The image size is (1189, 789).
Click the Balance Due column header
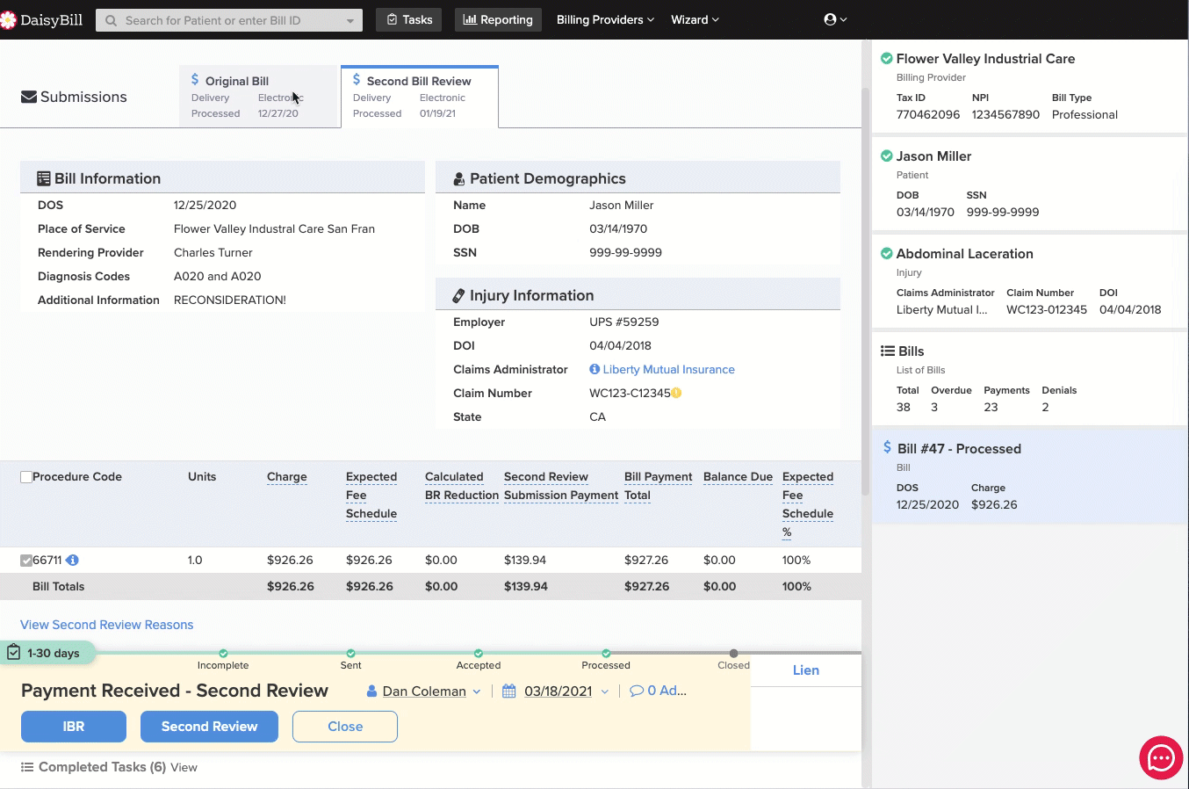pos(738,477)
